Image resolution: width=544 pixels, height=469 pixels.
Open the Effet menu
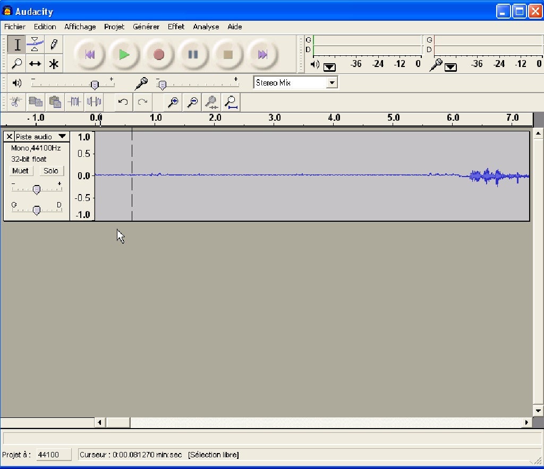(176, 27)
